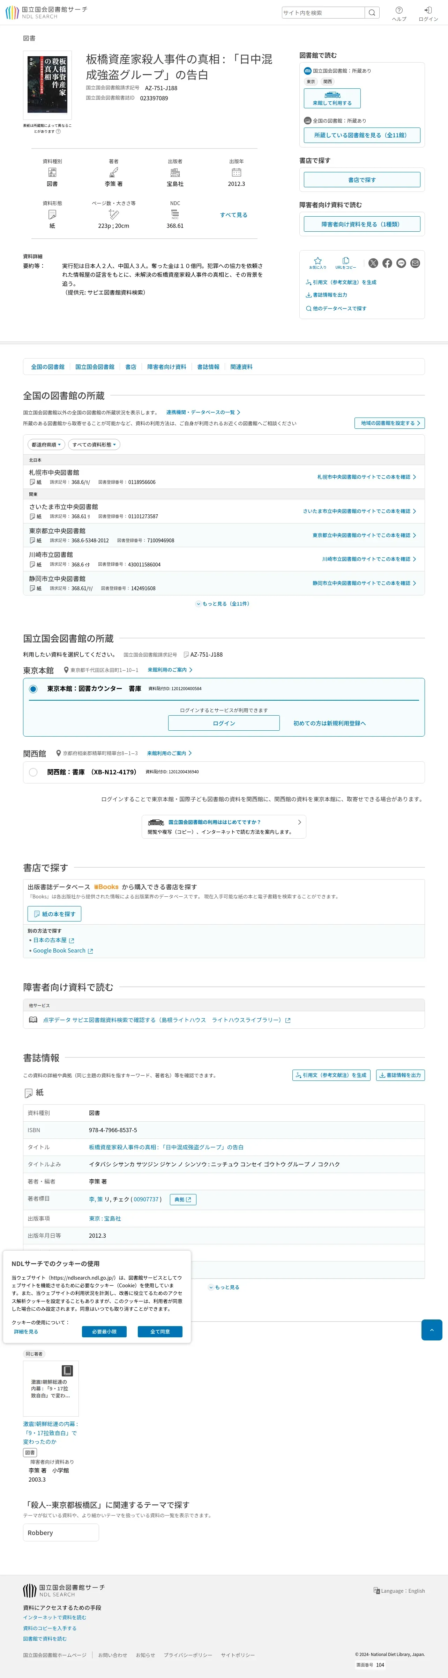The width and height of the screenshot is (448, 1678).
Task: Jump to 国立国会図書館 tab
Action: click(95, 367)
